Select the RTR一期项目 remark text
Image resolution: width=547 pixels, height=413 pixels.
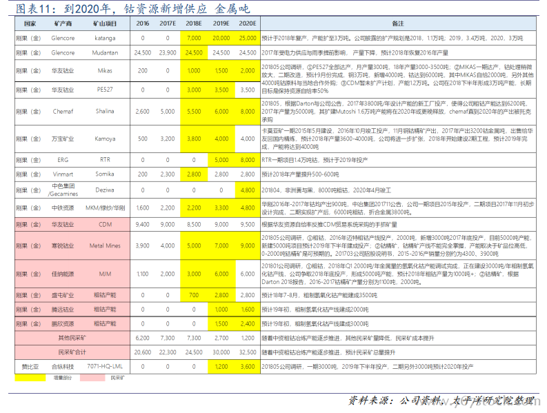tap(315, 160)
